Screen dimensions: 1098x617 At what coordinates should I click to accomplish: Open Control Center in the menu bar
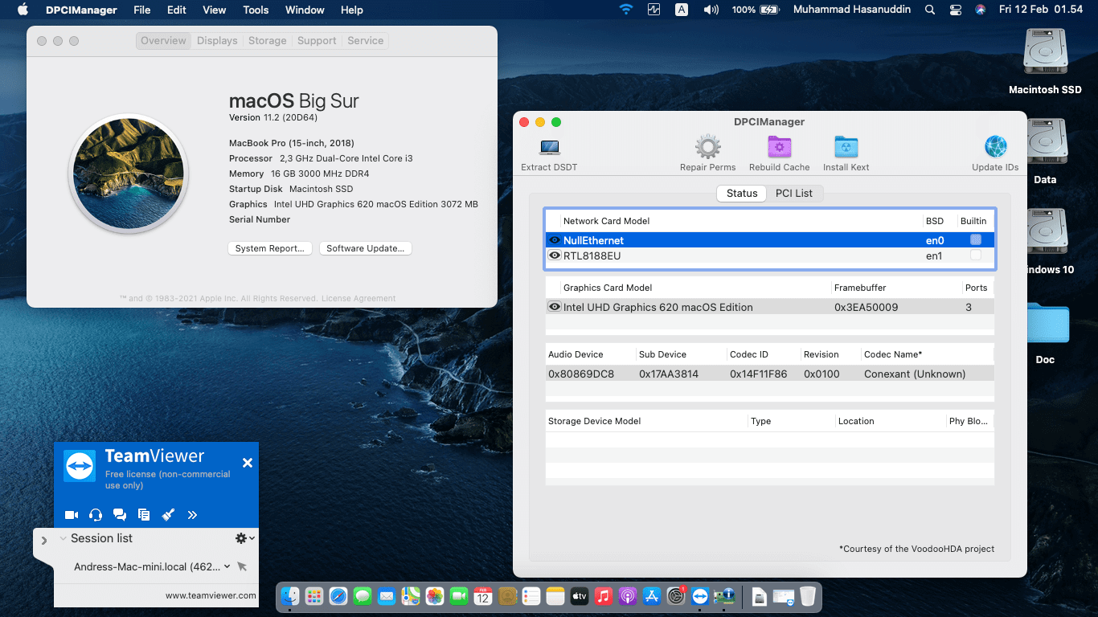(955, 10)
